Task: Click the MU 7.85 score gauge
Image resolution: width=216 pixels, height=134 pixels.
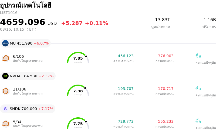Action: 78,58
